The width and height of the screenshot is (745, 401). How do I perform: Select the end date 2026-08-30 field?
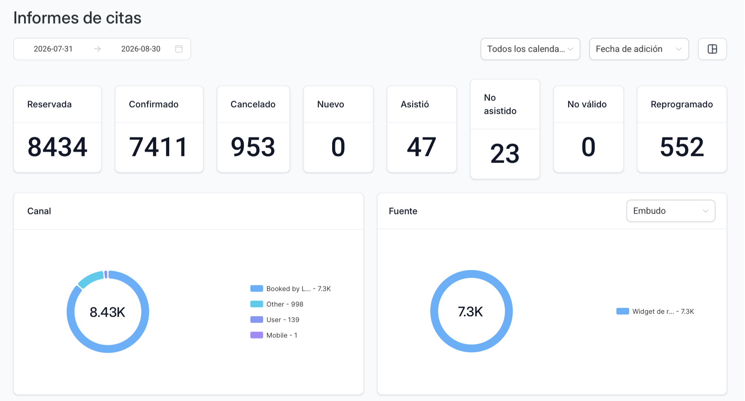pyautogui.click(x=141, y=49)
